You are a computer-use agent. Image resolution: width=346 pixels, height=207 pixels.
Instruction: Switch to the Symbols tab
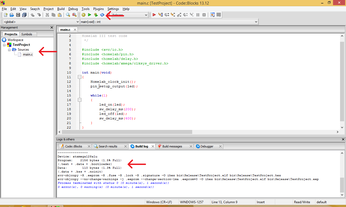[27, 34]
